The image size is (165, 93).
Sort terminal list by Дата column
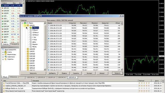(x=156, y=81)
